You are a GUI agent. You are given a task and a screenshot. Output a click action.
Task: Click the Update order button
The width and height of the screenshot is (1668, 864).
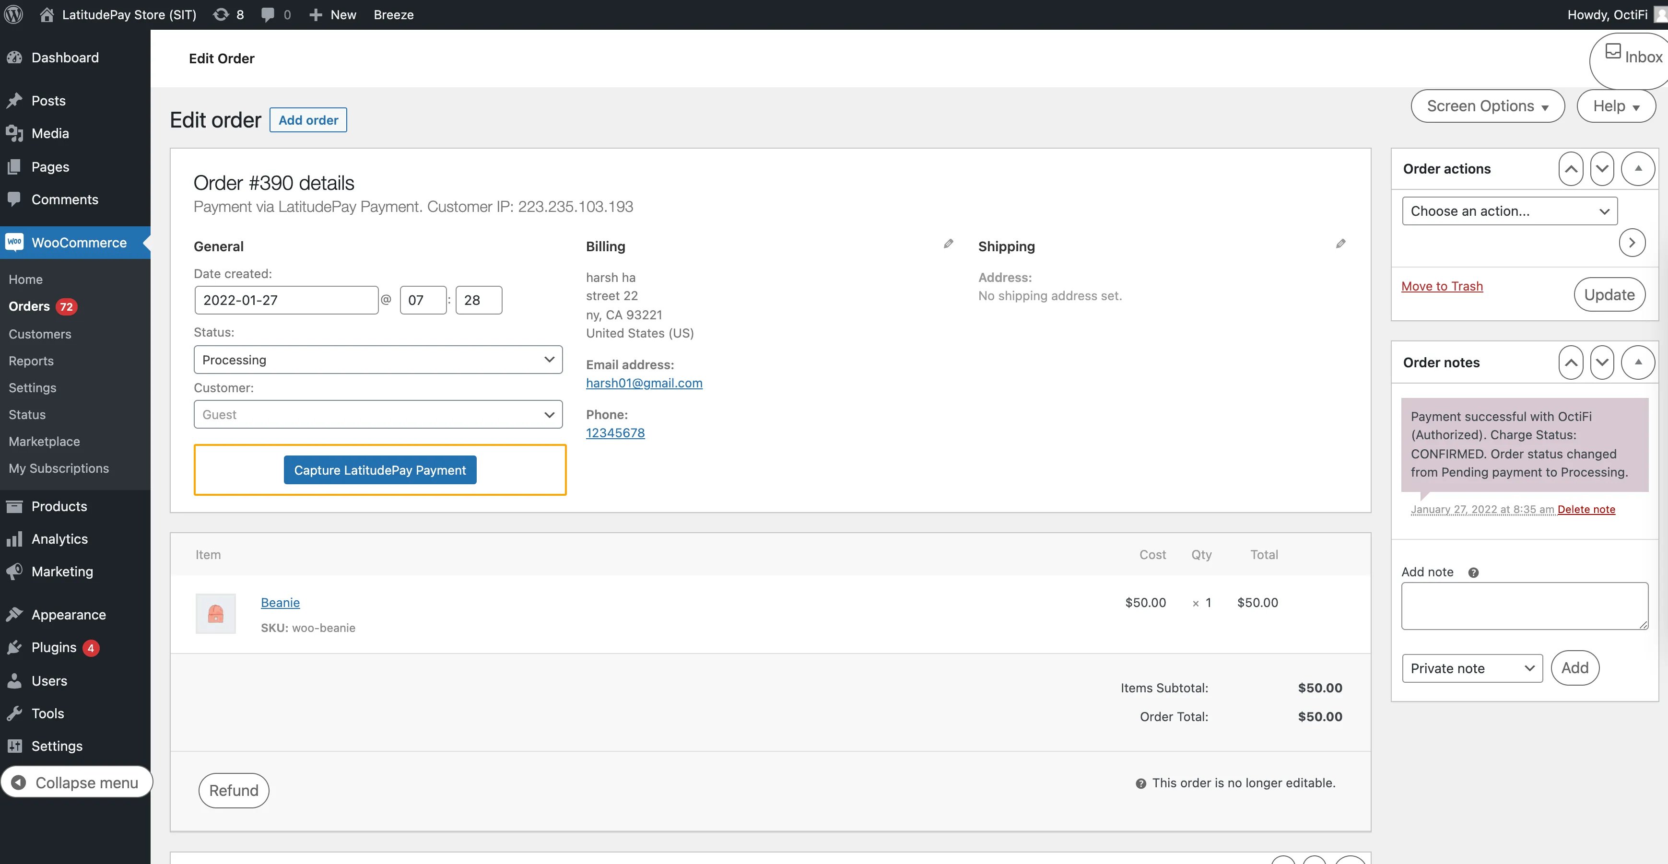coord(1609,294)
